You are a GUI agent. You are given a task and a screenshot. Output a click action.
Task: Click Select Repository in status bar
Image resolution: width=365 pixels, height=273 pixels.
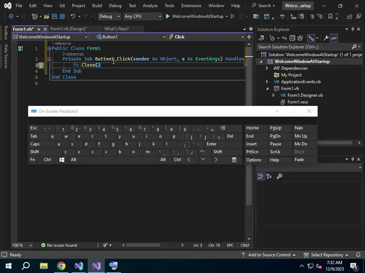[x=326, y=255]
